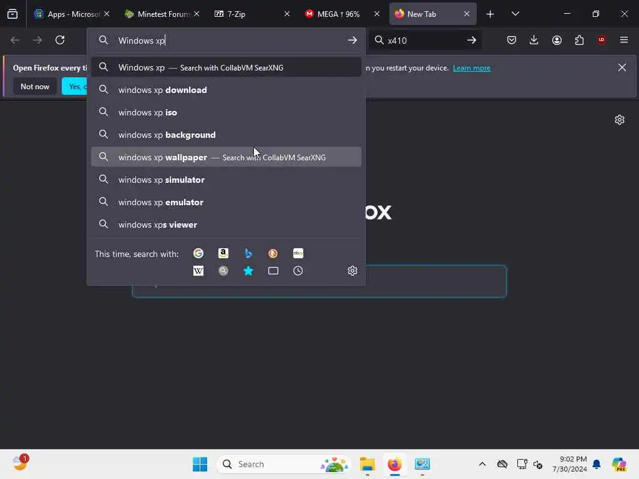This screenshot has height=479, width=639.
Task: Click go arrow in x410 search box
Action: pos(472,41)
